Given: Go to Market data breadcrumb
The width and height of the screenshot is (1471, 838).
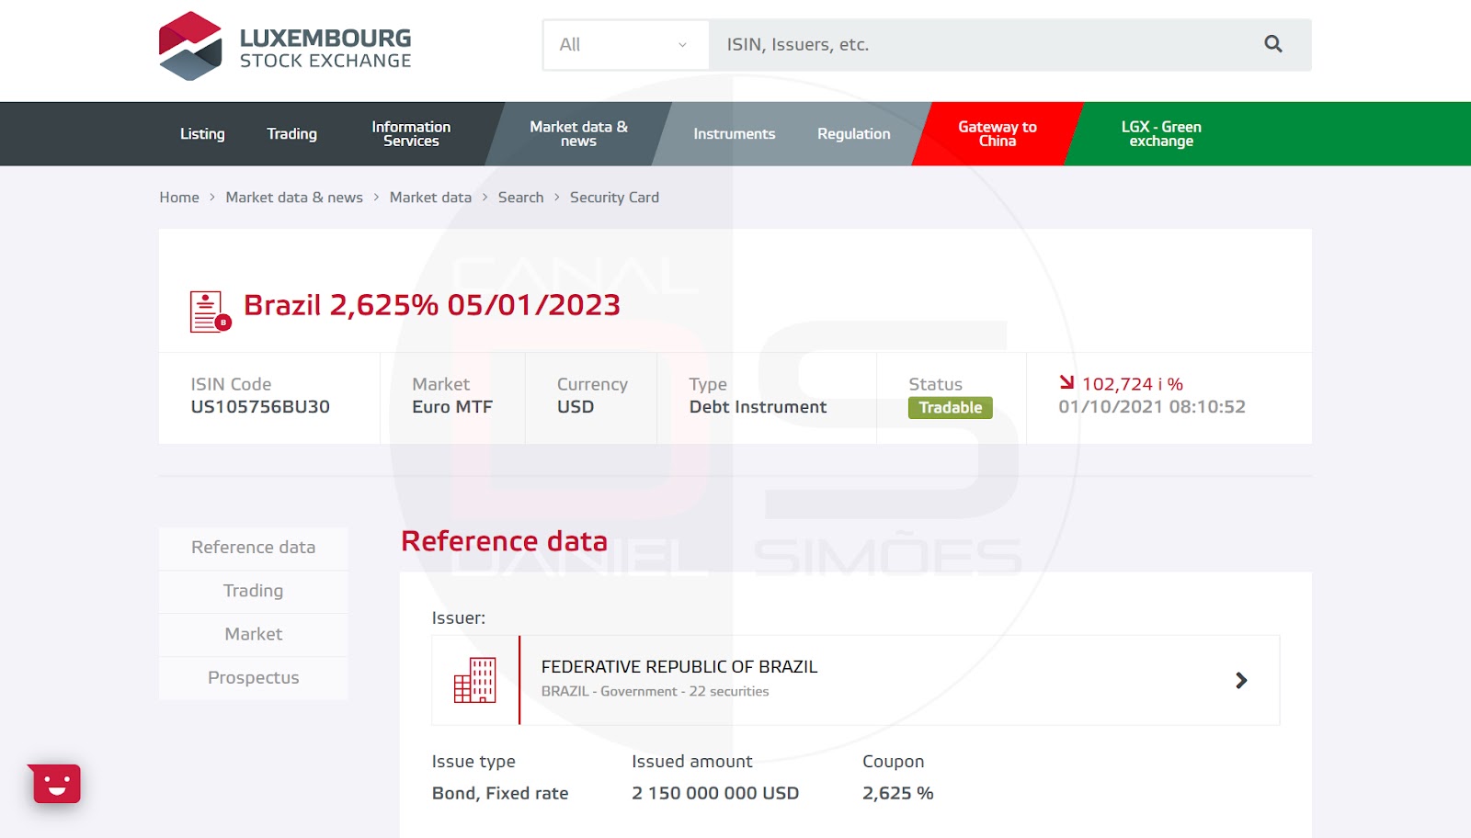Looking at the screenshot, I should [x=430, y=198].
